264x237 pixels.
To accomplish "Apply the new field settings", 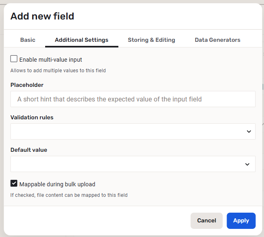I will (x=241, y=220).
